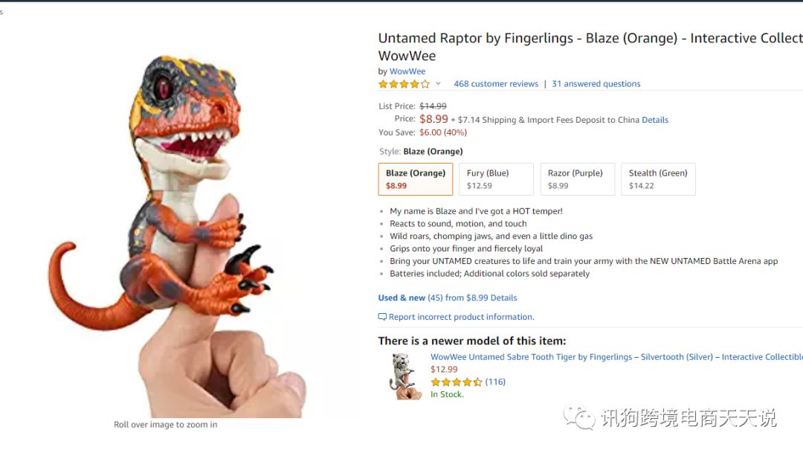803x453 pixels.
Task: Select the Blaze (Orange) style option
Action: pyautogui.click(x=416, y=179)
